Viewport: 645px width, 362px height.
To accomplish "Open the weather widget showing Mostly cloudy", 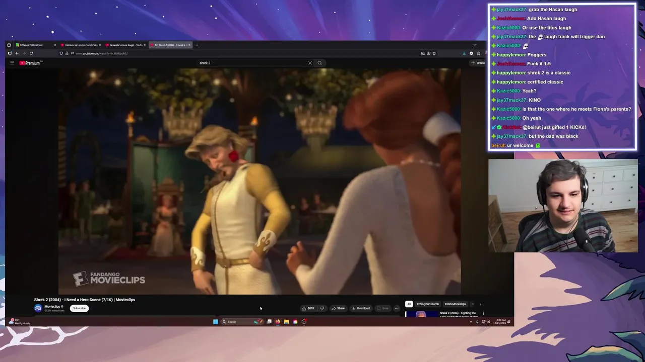I will pos(20,322).
